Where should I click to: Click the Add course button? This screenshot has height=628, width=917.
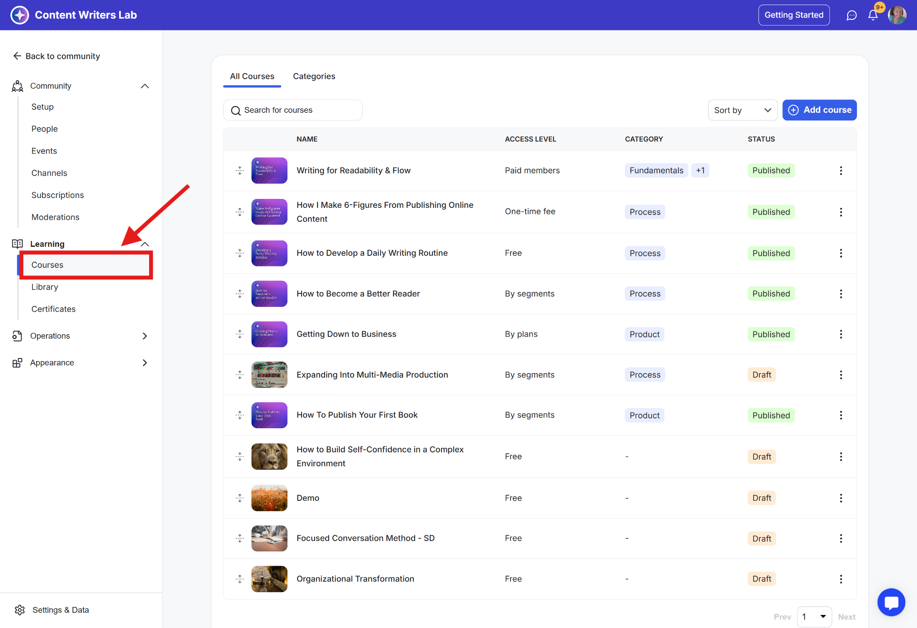[x=819, y=110]
